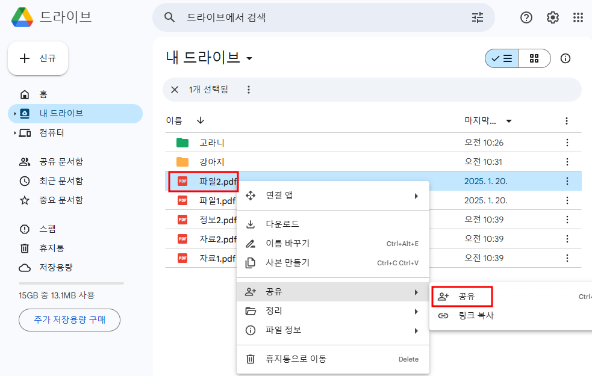Toggle list view mode on
The image size is (592, 376).
[501, 58]
